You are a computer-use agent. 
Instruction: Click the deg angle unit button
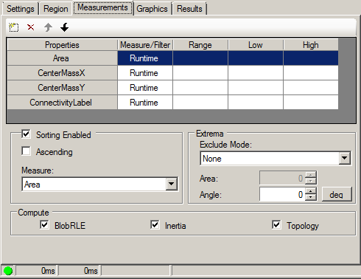337,195
